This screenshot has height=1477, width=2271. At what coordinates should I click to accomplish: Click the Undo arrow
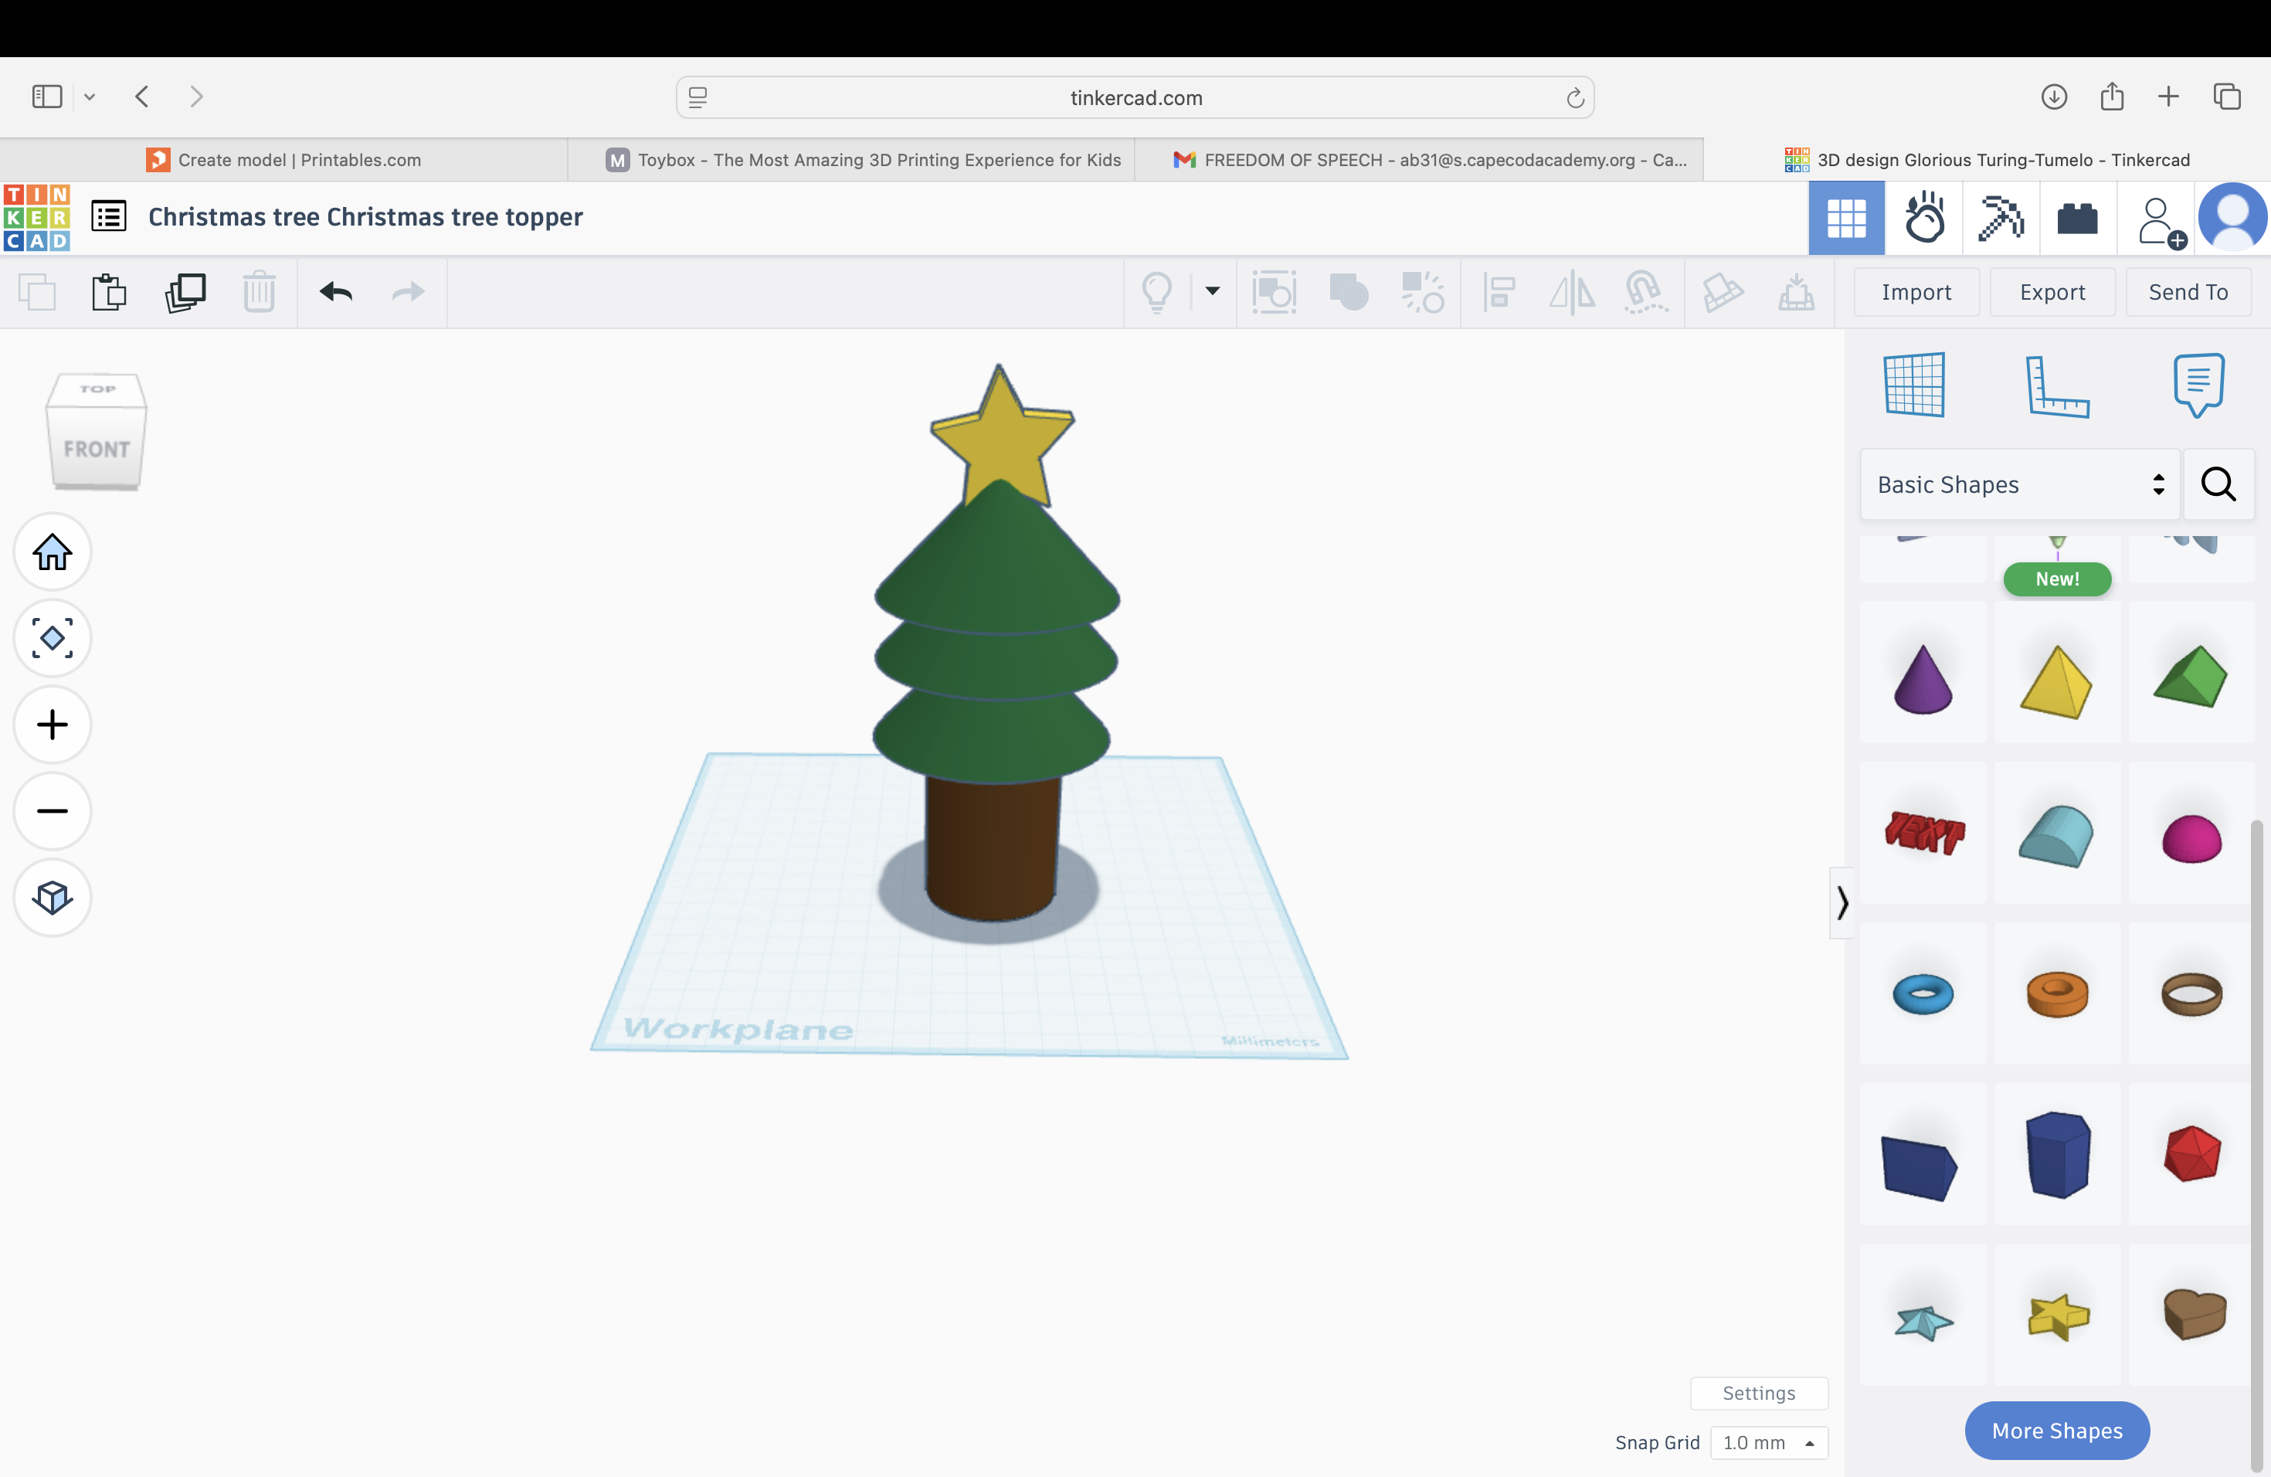tap(336, 292)
